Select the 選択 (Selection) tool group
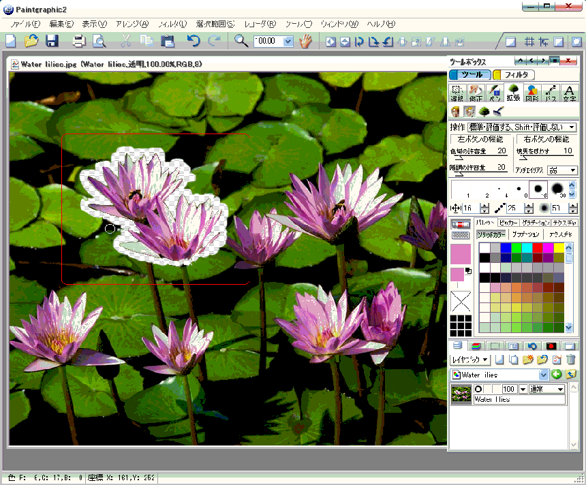 point(457,93)
